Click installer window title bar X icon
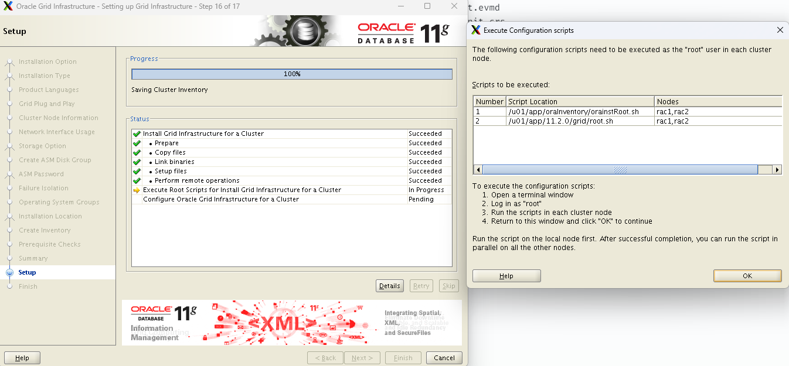The height and width of the screenshot is (366, 789). pos(8,6)
